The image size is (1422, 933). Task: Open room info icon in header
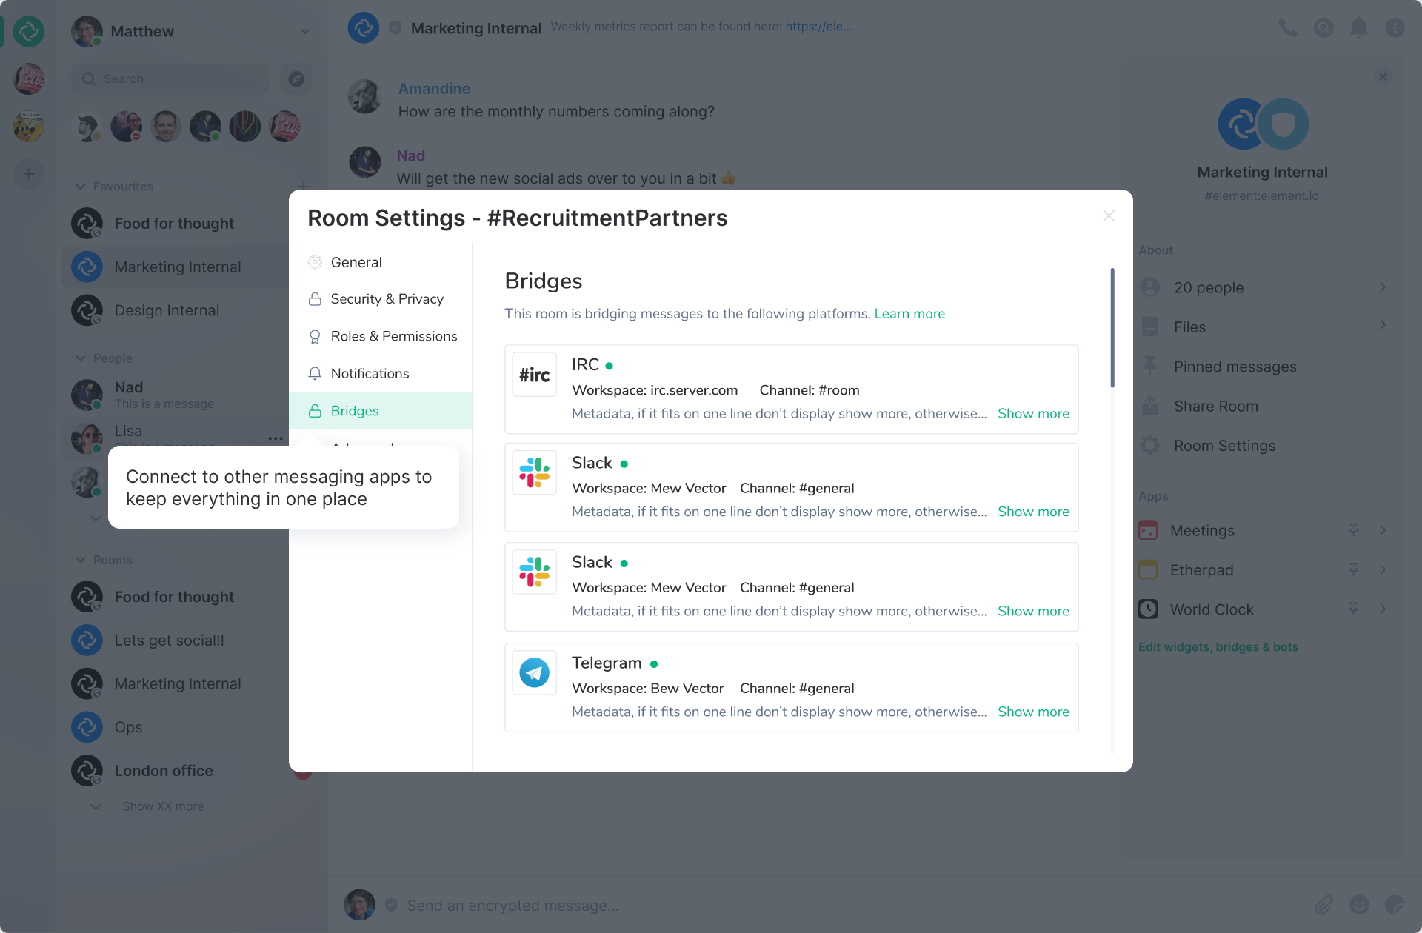coord(1394,28)
